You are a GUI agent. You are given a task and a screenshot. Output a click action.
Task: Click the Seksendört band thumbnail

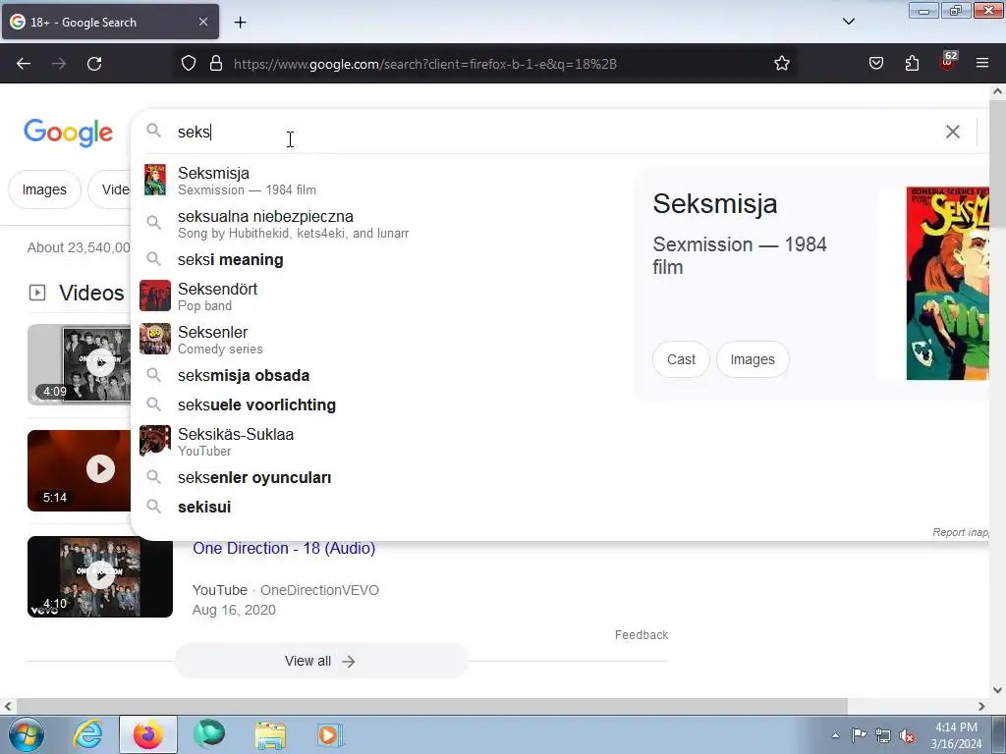(155, 296)
